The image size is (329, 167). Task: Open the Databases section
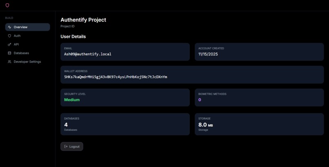tap(27, 53)
